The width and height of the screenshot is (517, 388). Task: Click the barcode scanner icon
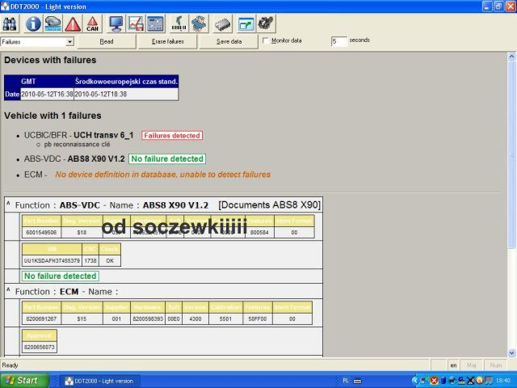pyautogui.click(x=179, y=23)
